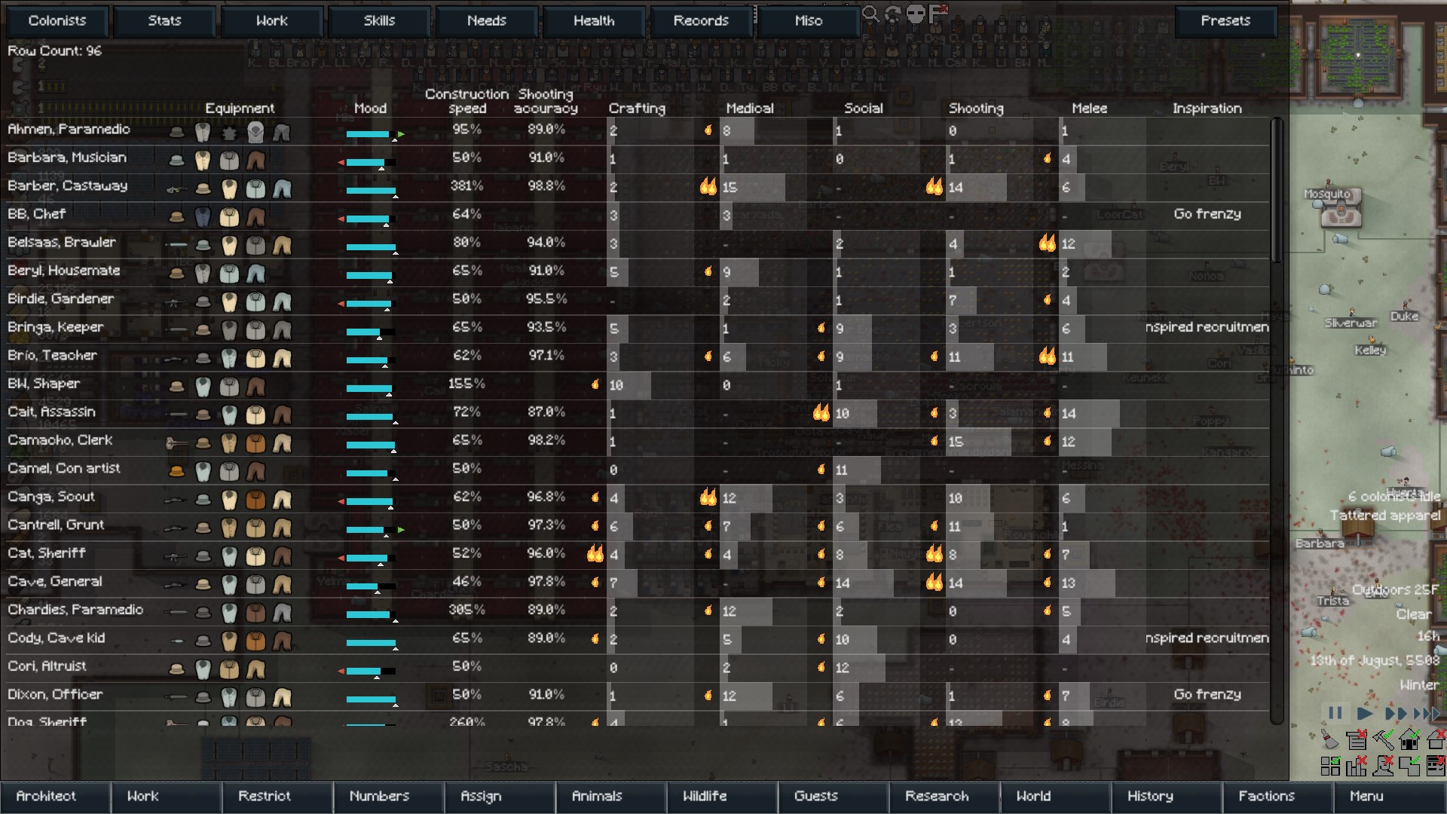This screenshot has height=814, width=1447.
Task: Click double flame passion icon in Barber's Crafting cell
Action: tap(708, 185)
